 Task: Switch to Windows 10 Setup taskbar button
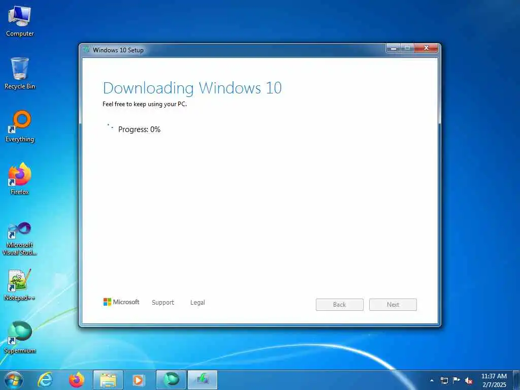203,380
